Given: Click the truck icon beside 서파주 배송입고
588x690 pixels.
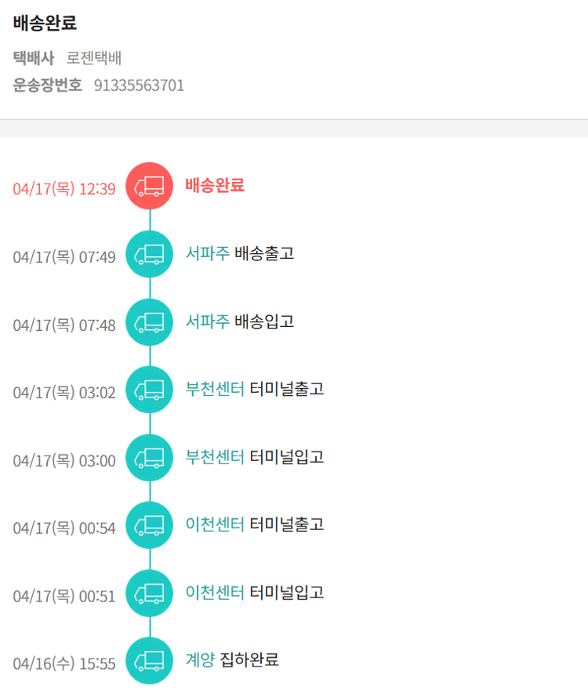Looking at the screenshot, I should (x=149, y=321).
